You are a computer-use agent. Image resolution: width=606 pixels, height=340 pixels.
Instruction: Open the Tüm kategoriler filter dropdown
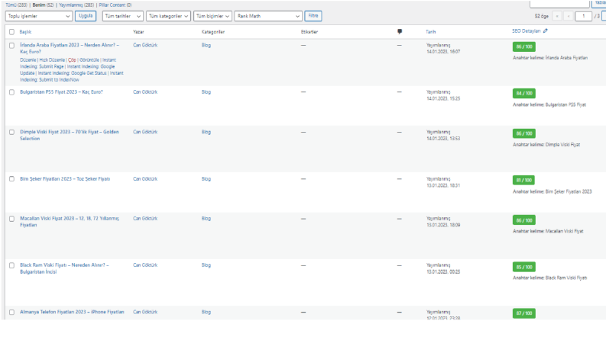tap(169, 16)
